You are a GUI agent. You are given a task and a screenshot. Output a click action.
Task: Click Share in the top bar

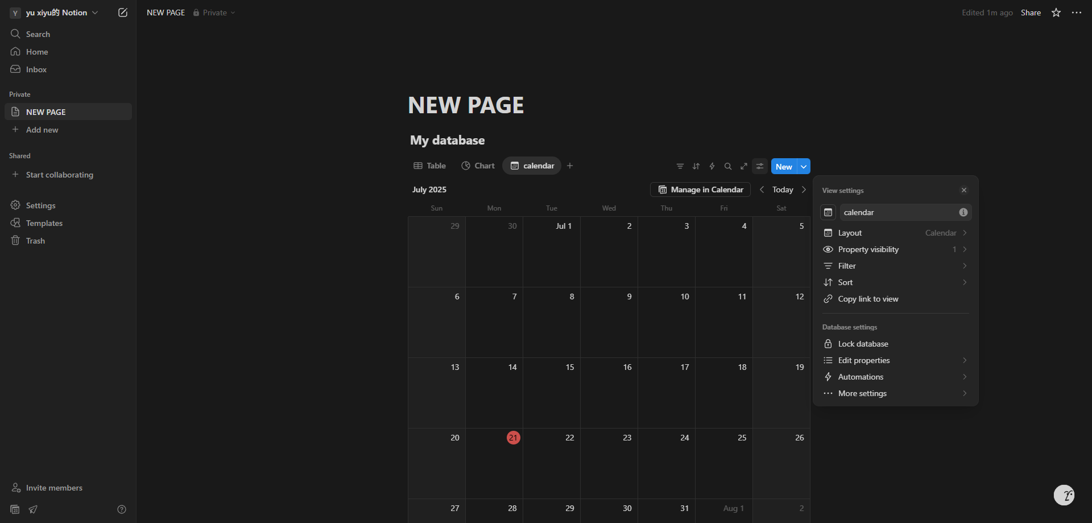[x=1031, y=13]
